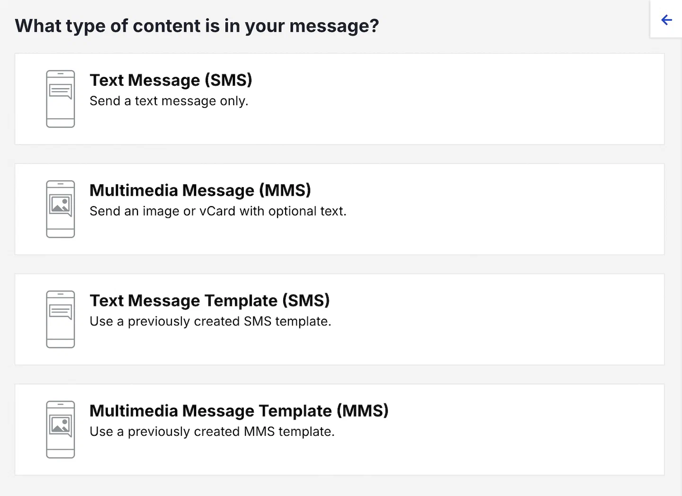Click the 'What type of content' page title
682x496 pixels.
point(197,26)
